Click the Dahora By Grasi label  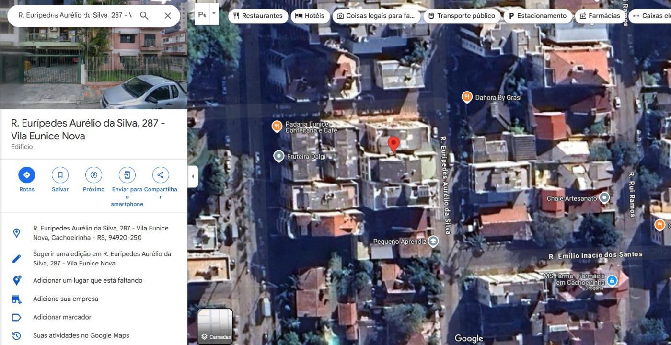pyautogui.click(x=498, y=97)
